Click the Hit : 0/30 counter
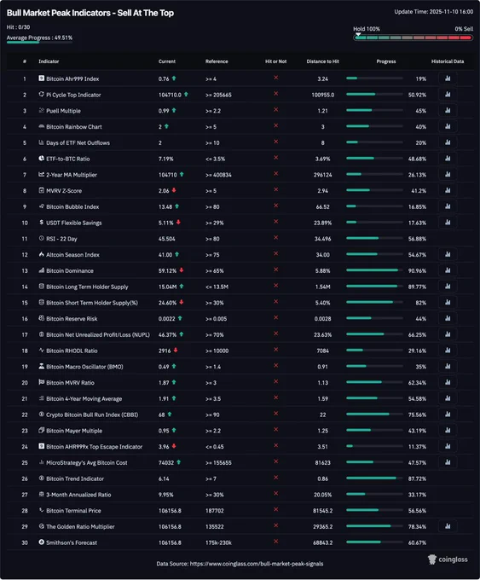Image resolution: width=480 pixels, height=580 pixels. tap(18, 27)
